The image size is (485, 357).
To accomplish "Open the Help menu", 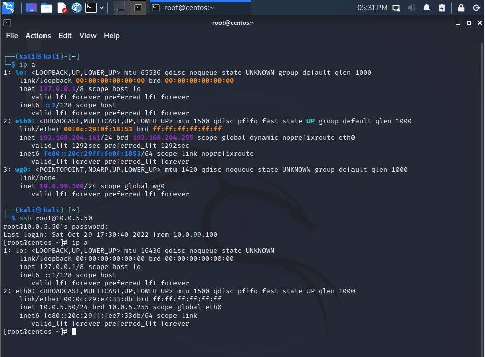I will 112,36.
